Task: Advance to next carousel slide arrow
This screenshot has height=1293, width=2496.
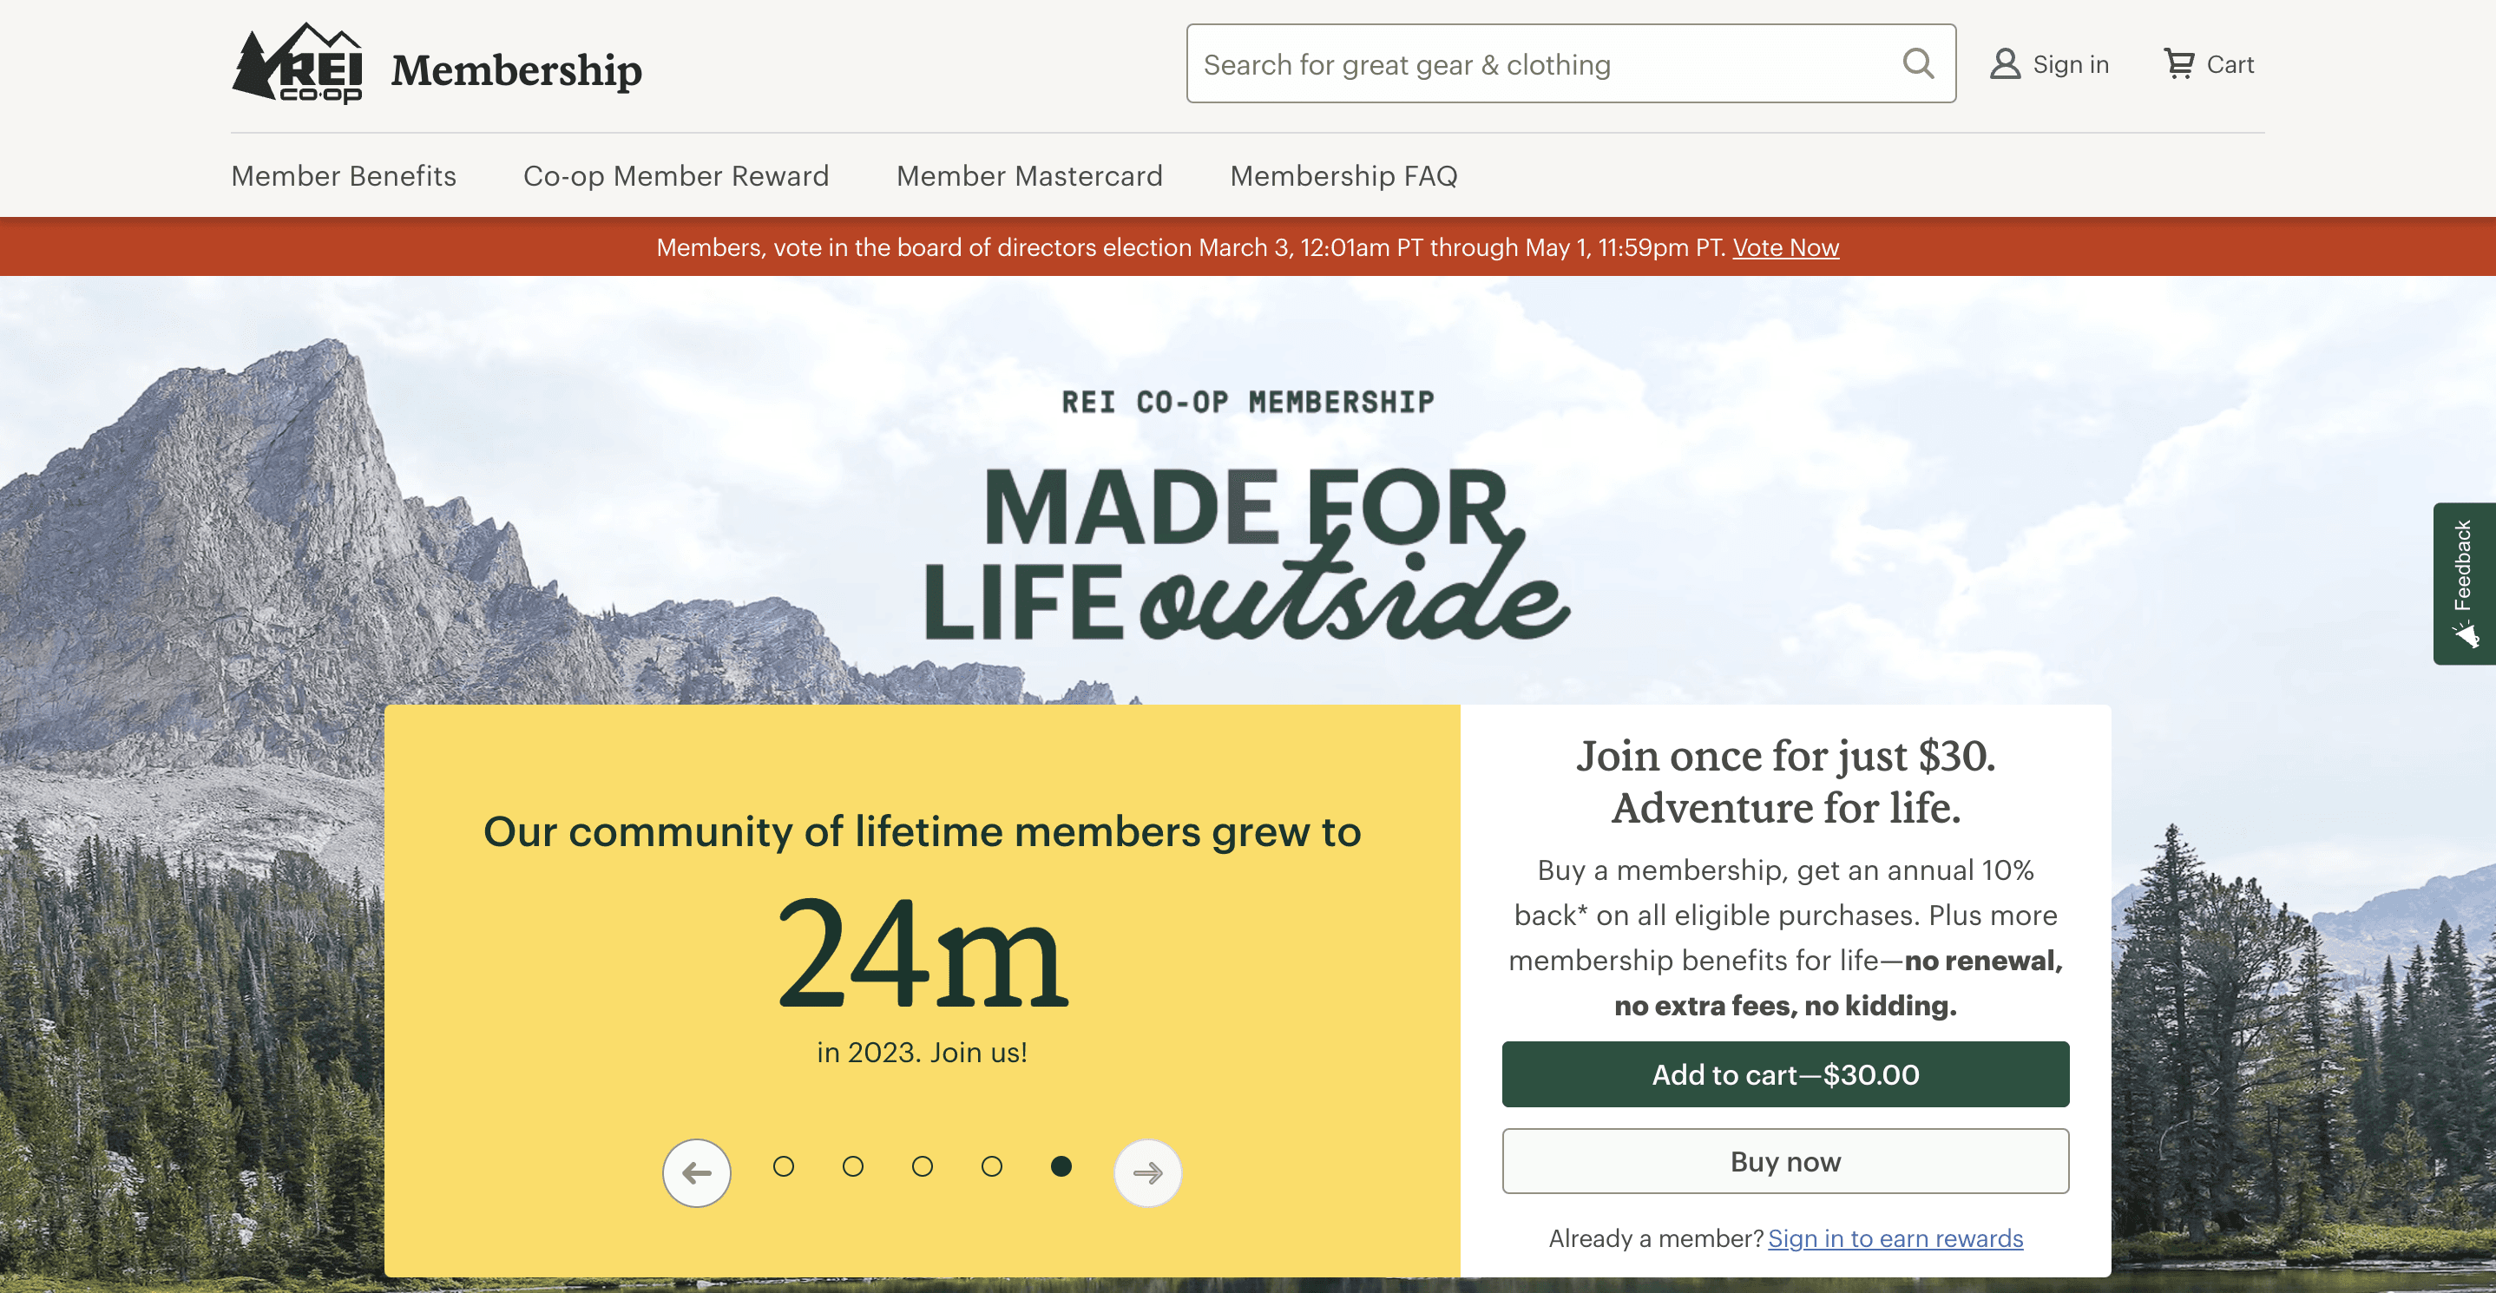Action: [x=1148, y=1173]
